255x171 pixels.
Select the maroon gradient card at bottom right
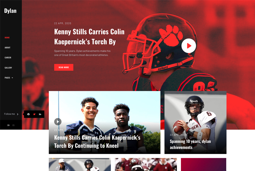point(203,164)
